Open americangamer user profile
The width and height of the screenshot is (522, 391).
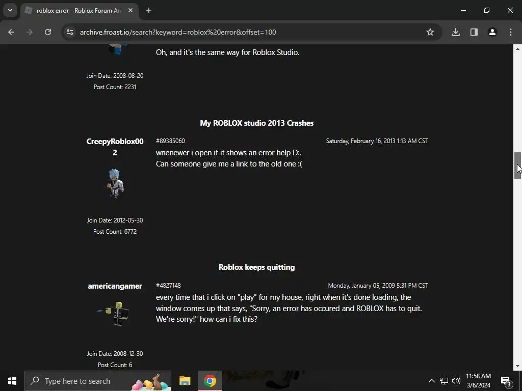click(x=115, y=286)
